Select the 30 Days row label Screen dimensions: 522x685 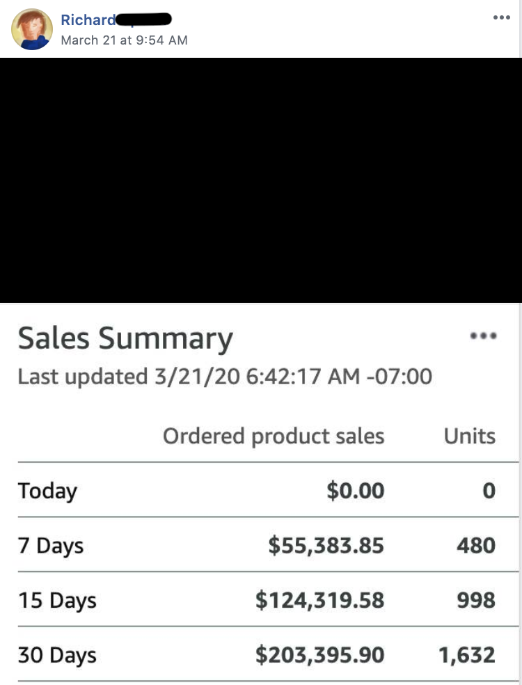click(x=57, y=655)
